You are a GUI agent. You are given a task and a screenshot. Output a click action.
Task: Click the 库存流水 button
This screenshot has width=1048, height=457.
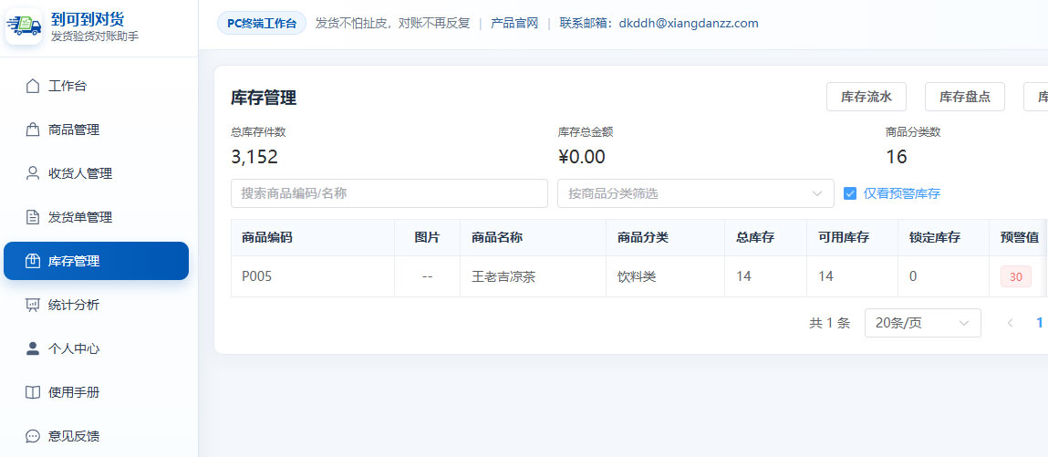(866, 97)
